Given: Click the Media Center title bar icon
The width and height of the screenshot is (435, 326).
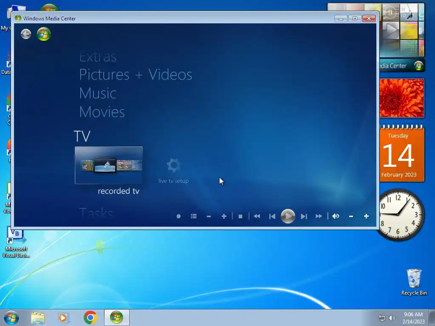Looking at the screenshot, I should click(x=18, y=18).
